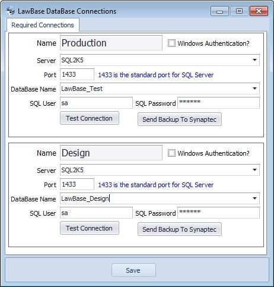Select the Required Connections tab
The height and width of the screenshot is (287, 274).
tap(43, 25)
